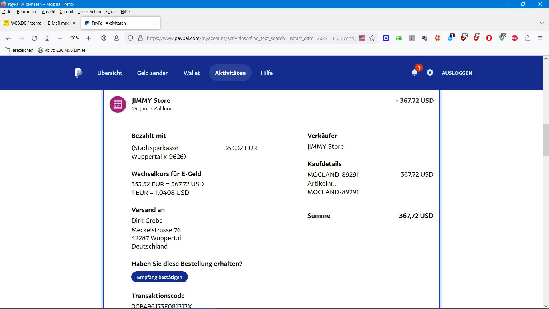Image resolution: width=549 pixels, height=309 pixels.
Task: Open the PayPal Wallet page
Action: point(192,73)
